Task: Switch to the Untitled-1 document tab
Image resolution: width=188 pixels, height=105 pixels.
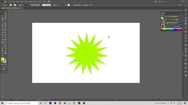Action: coord(11,8)
